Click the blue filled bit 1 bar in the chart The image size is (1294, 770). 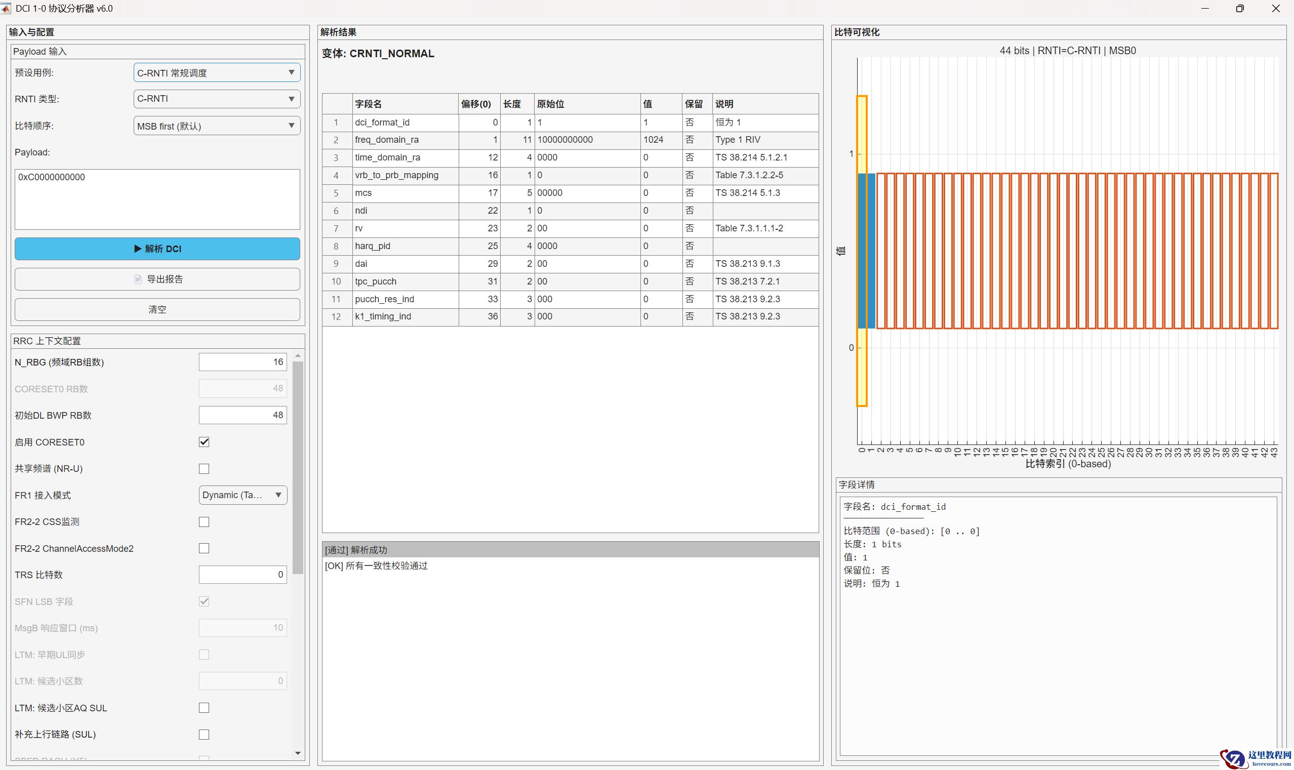coord(871,250)
